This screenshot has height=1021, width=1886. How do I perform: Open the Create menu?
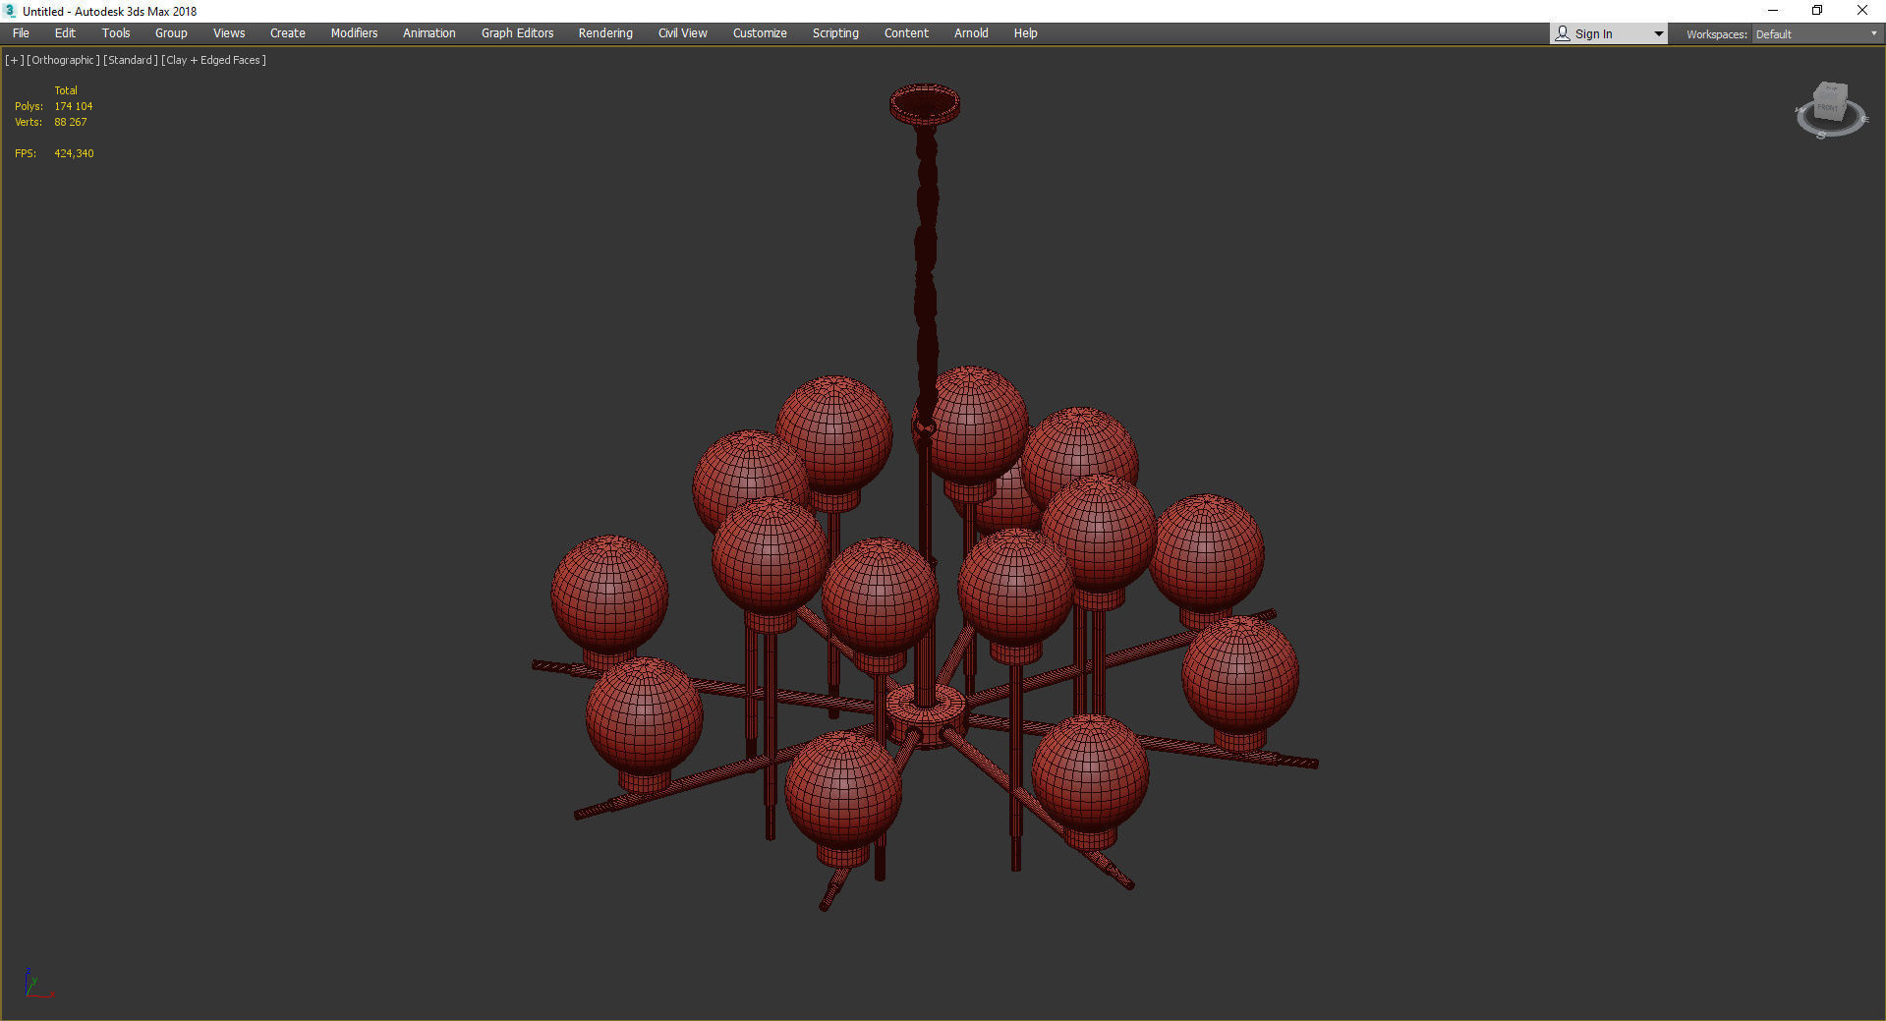coord(288,33)
